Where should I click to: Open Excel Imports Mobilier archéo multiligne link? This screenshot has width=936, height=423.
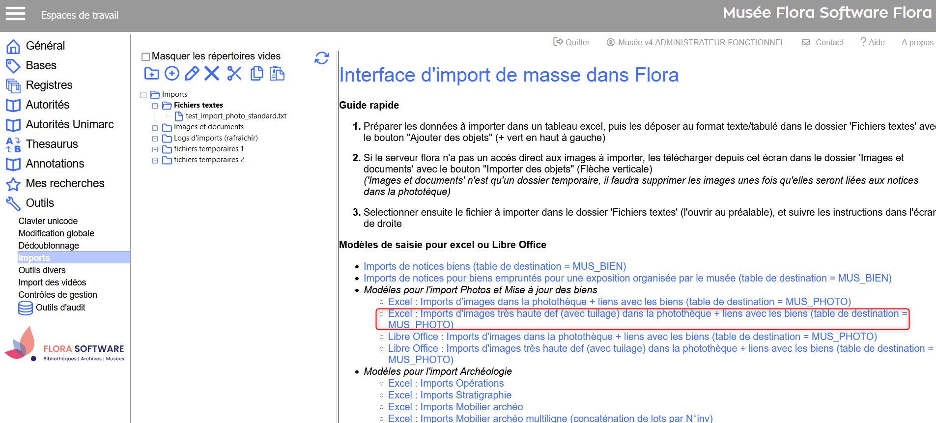click(550, 418)
